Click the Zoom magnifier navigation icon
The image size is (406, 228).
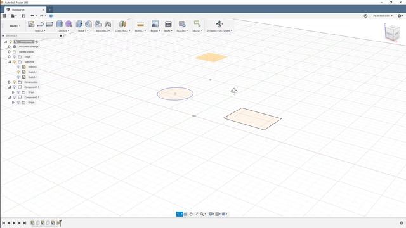pyautogui.click(x=202, y=214)
